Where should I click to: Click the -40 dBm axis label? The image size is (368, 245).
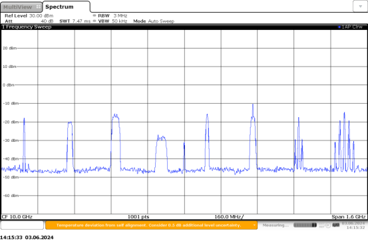click(x=11, y=159)
